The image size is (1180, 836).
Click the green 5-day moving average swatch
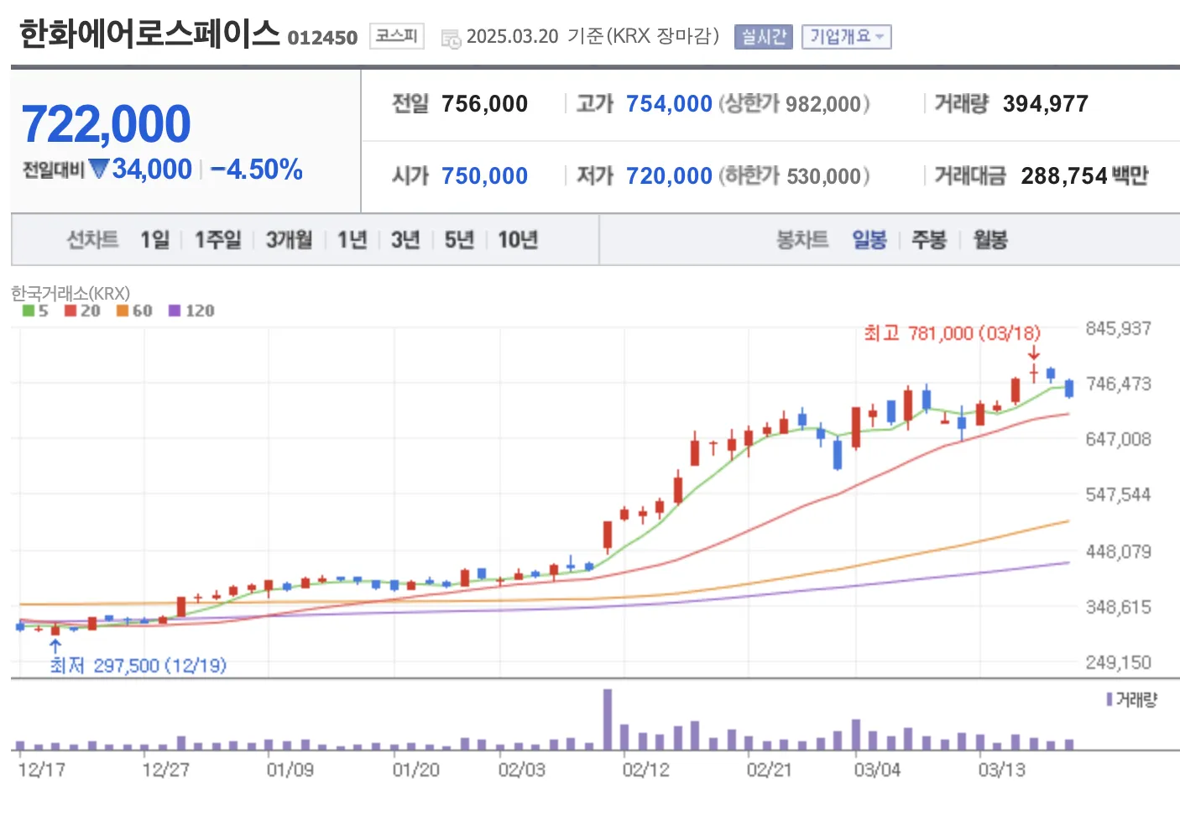[29, 311]
